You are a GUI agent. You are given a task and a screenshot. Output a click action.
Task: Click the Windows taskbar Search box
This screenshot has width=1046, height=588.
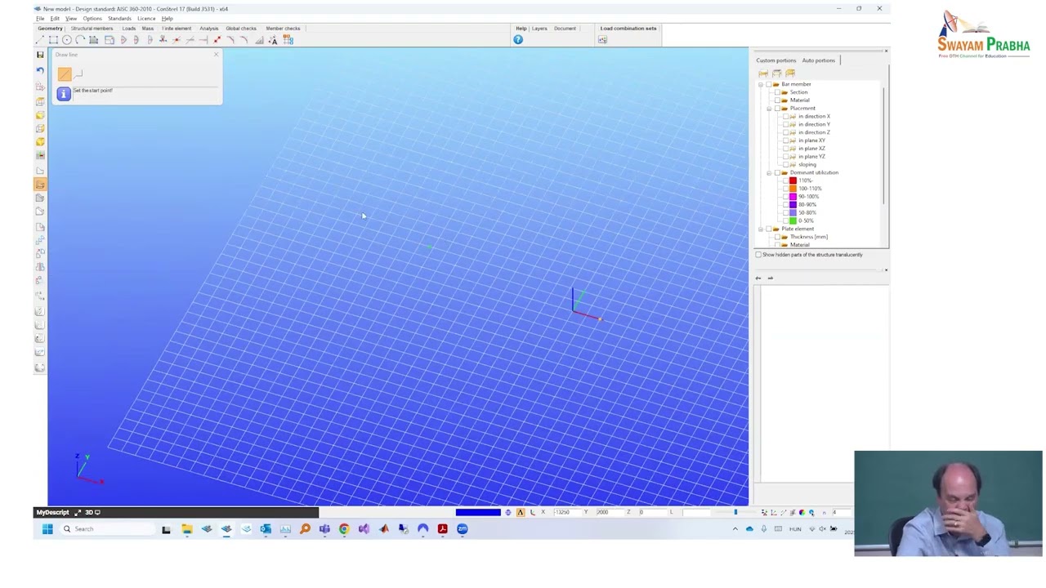click(x=109, y=529)
